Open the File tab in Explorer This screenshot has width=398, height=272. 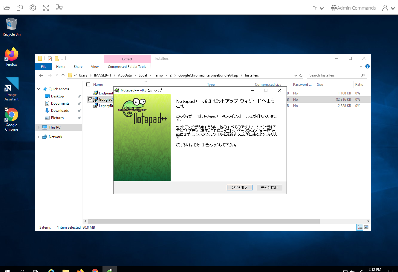tap(44, 67)
